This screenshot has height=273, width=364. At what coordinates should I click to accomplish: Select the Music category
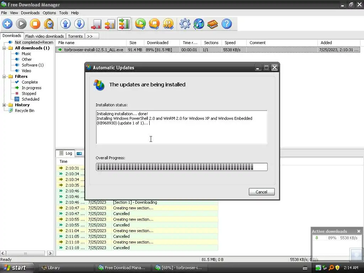pyautogui.click(x=26, y=54)
